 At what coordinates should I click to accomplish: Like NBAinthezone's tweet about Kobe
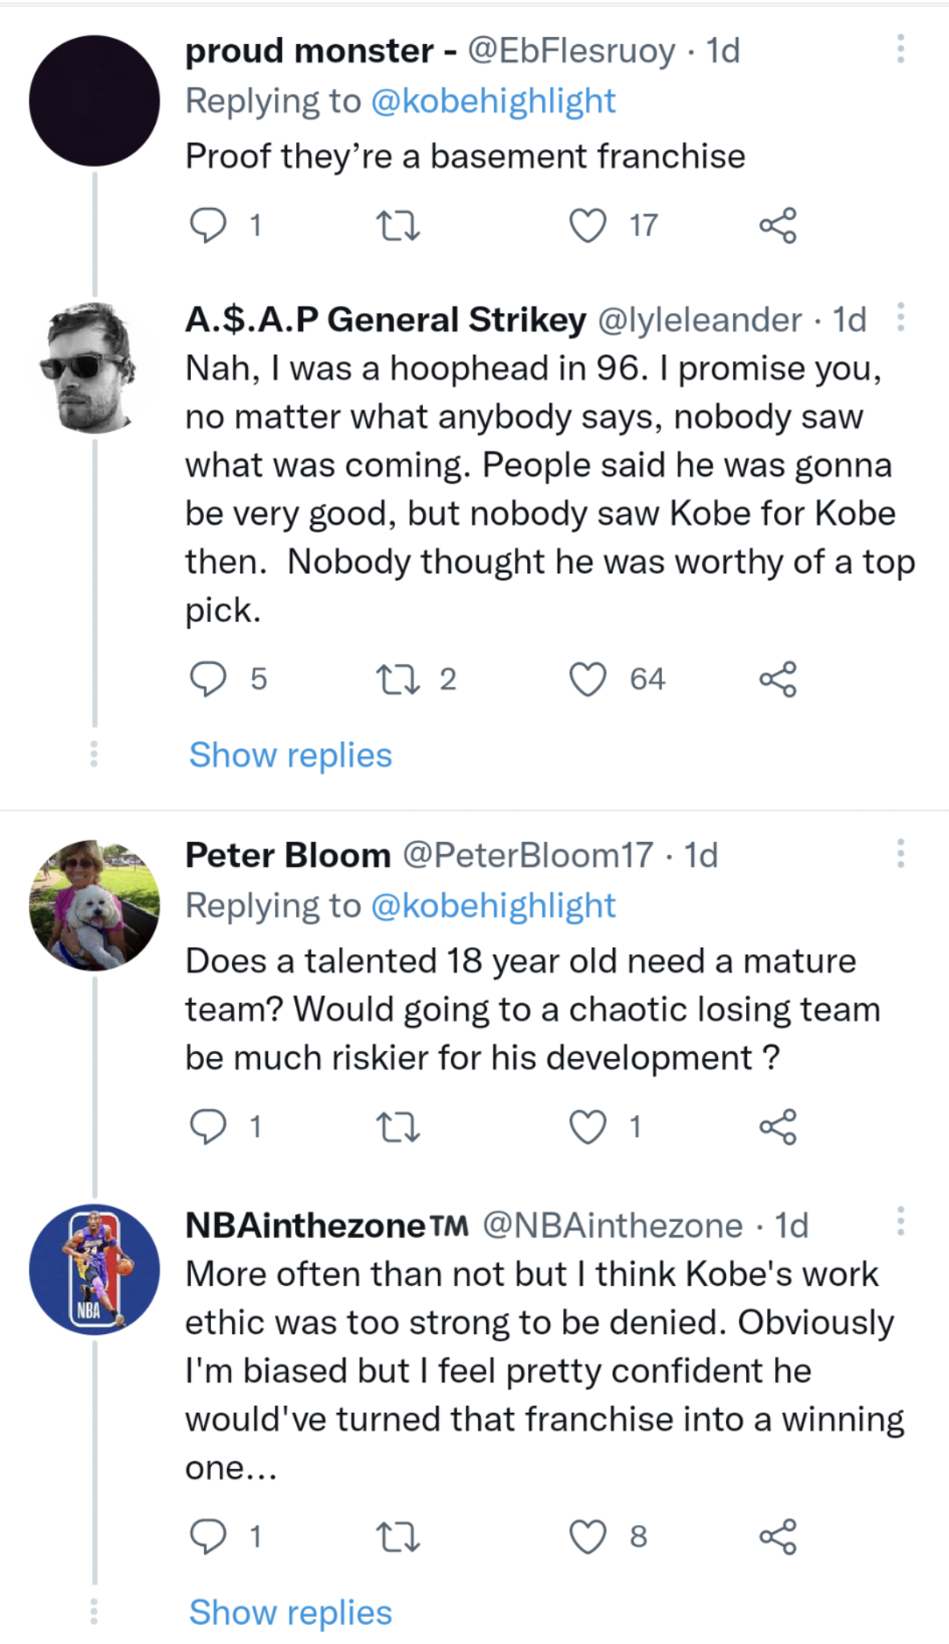(587, 1536)
